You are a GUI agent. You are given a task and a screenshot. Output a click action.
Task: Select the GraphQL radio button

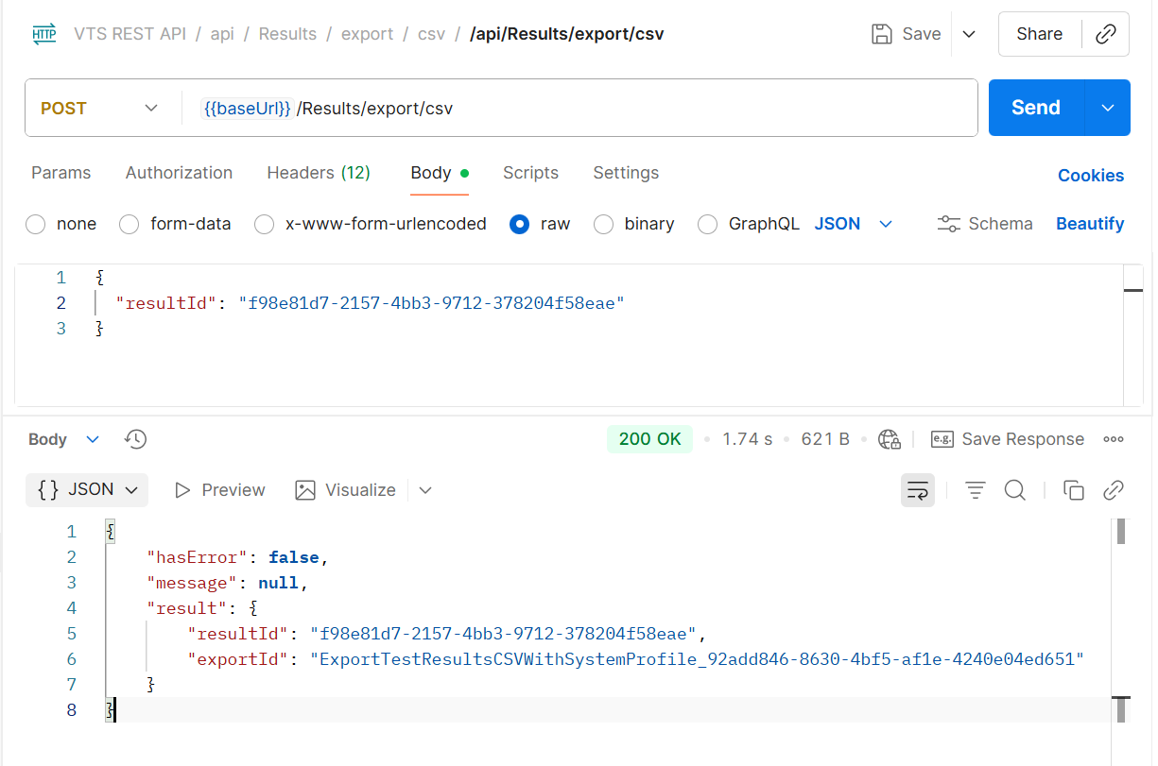click(x=707, y=225)
